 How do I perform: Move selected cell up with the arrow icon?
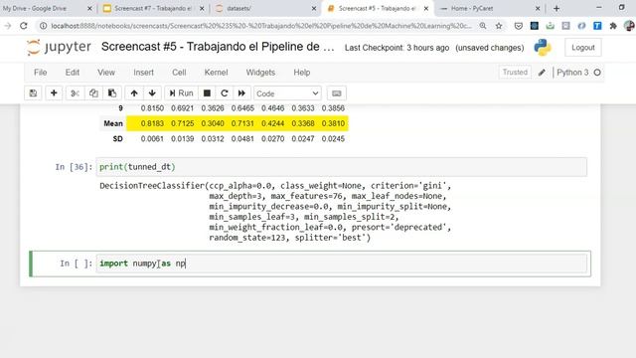(134, 93)
